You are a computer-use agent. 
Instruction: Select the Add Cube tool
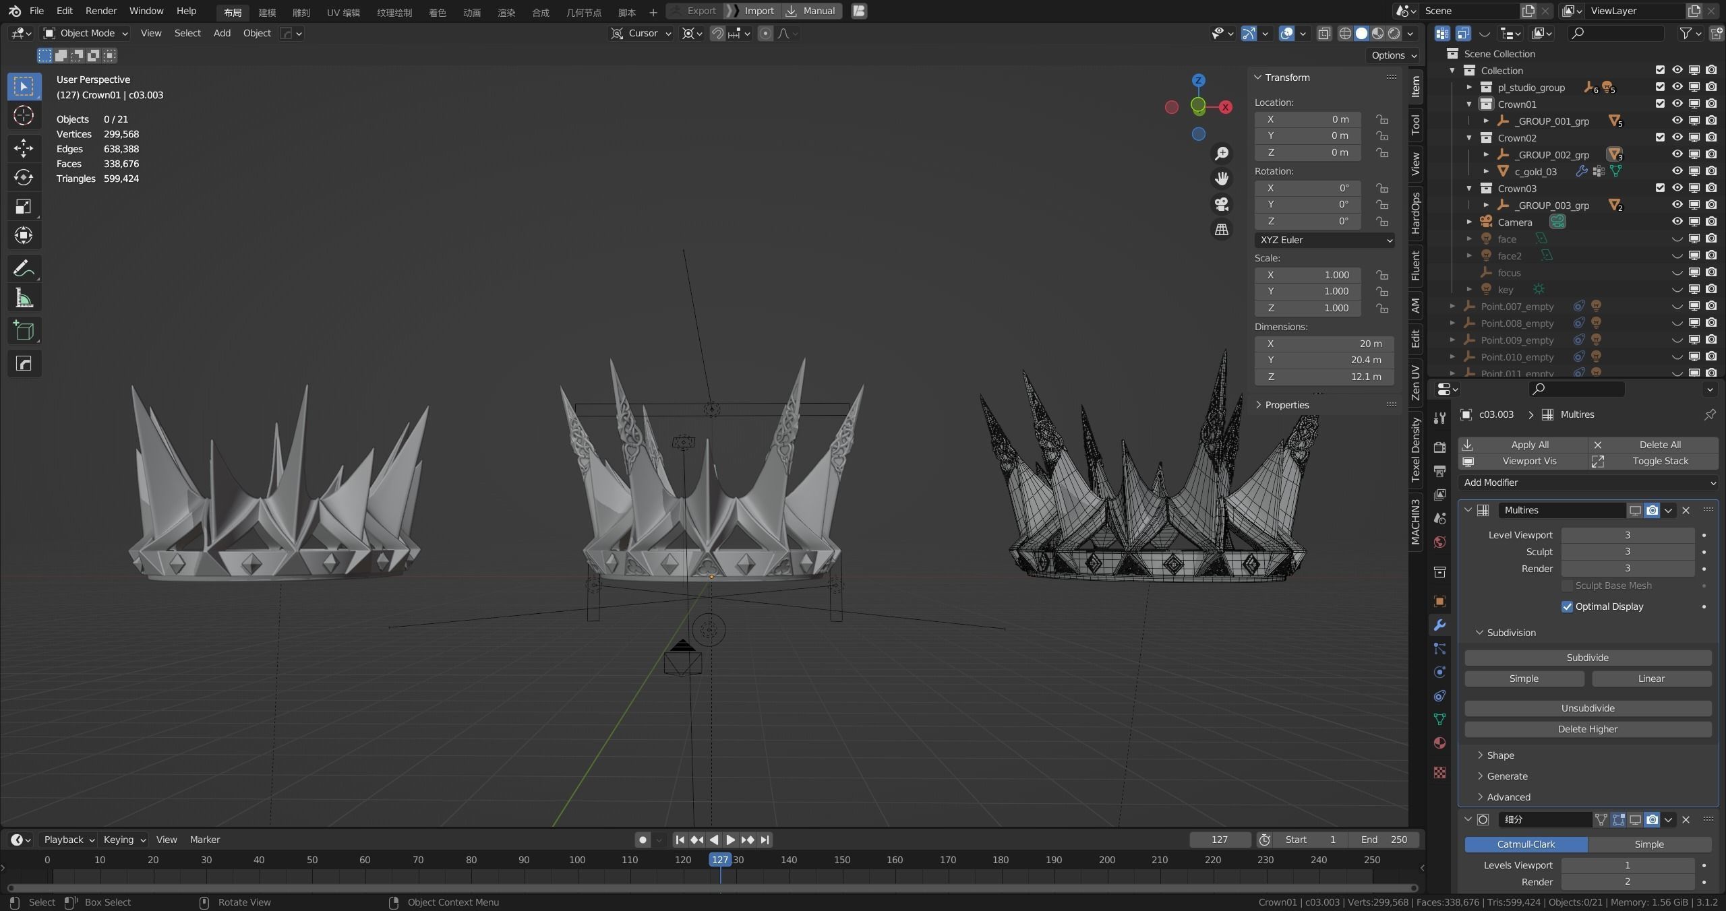[24, 331]
